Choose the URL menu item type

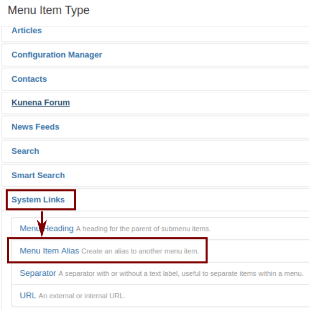(28, 295)
